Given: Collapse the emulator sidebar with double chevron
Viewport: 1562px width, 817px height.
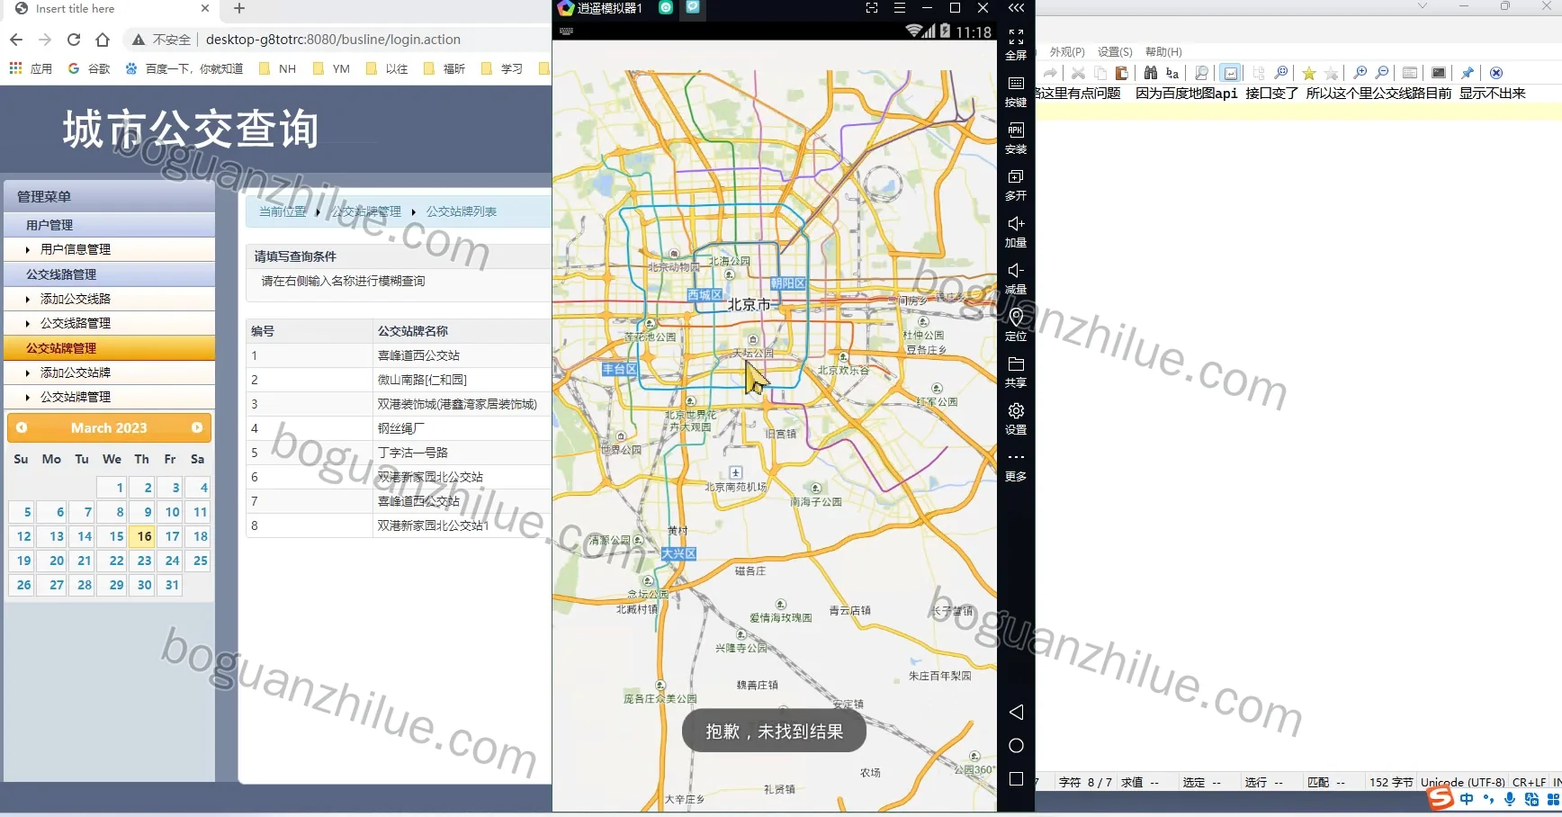Looking at the screenshot, I should 1016,8.
